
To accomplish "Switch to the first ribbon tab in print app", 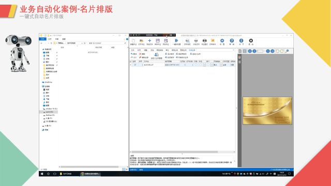I will (x=132, y=50).
